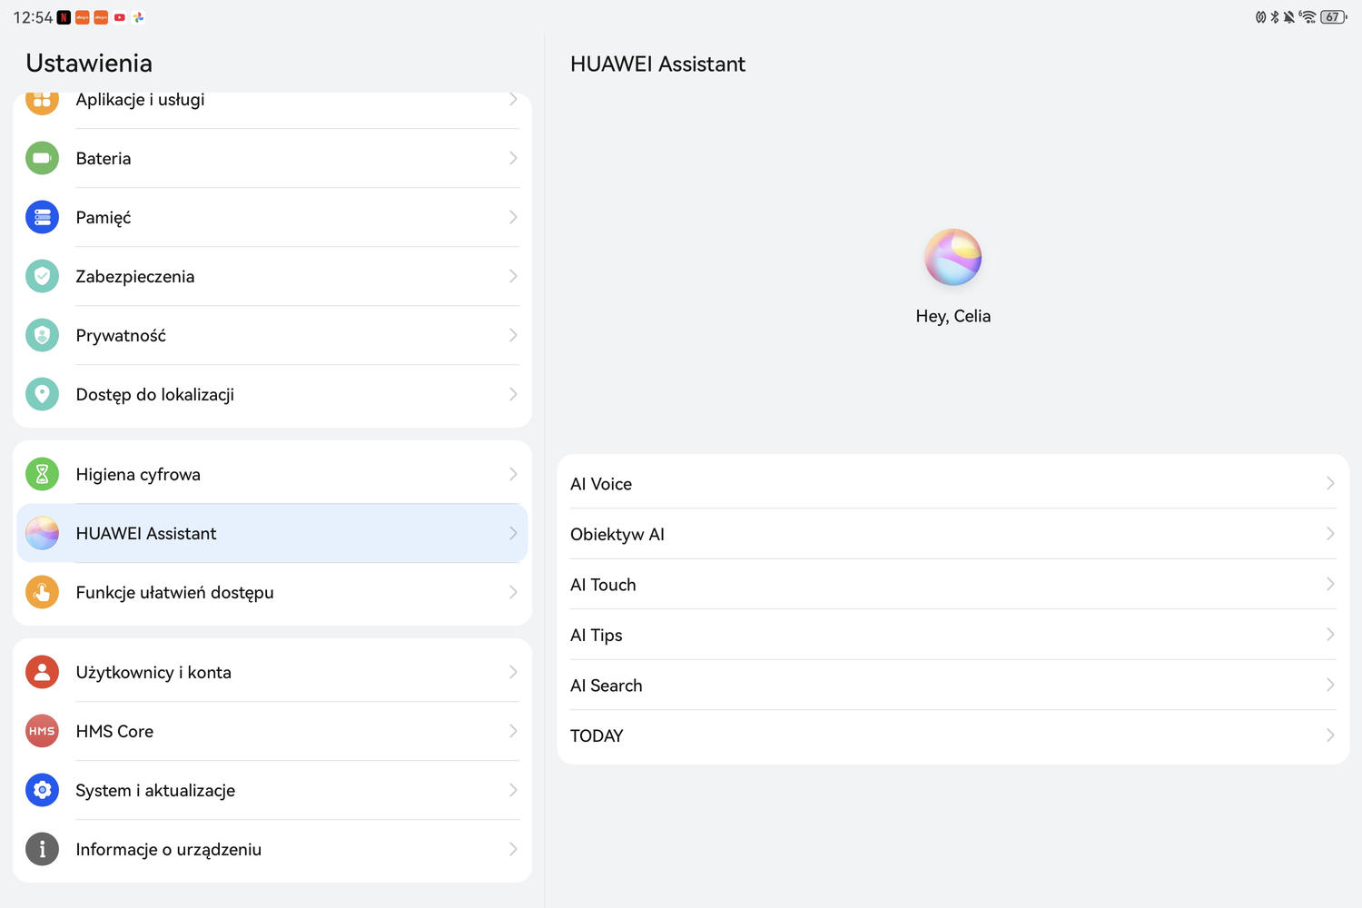Image resolution: width=1362 pixels, height=908 pixels.
Task: Tap the Informacje o urządzeniu info icon
Action: 42,849
